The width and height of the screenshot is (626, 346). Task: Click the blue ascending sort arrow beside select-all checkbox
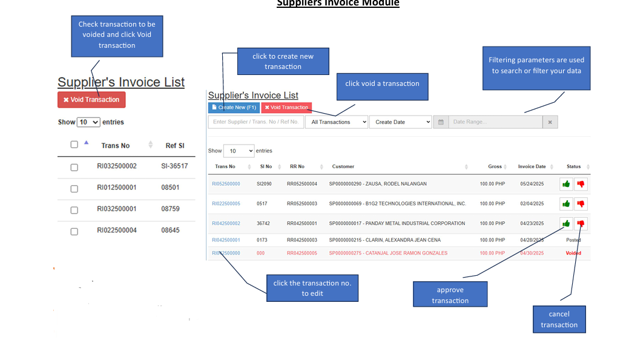coord(86,143)
